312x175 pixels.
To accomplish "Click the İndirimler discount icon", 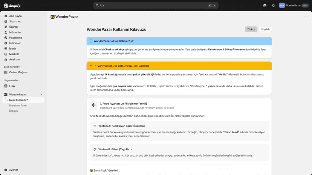I will pyautogui.click(x=6, y=43).
